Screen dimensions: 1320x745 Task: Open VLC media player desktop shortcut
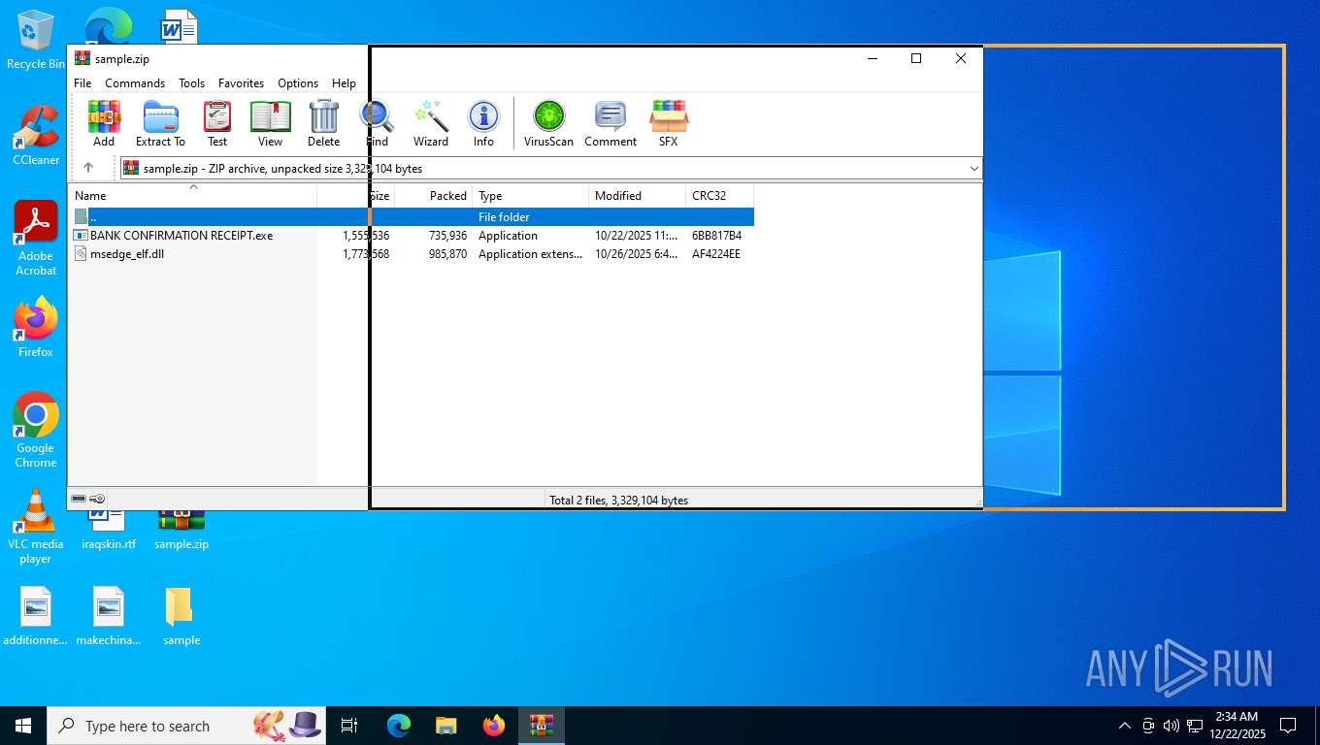(x=36, y=526)
